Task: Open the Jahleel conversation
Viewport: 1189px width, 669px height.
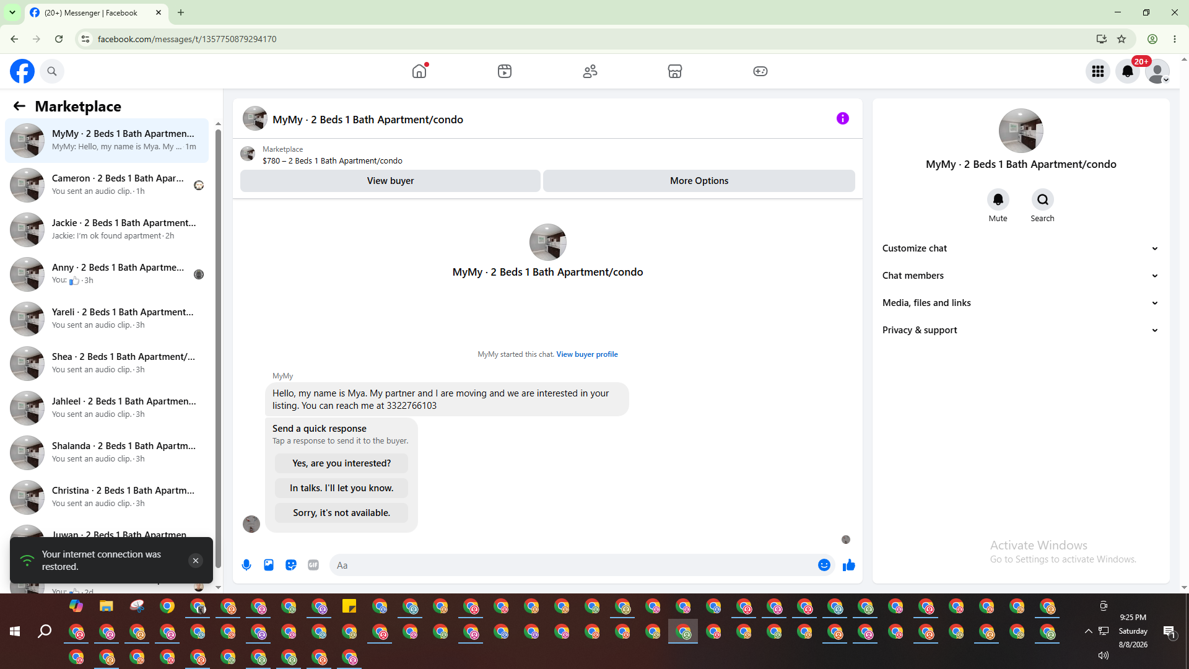Action: [107, 408]
